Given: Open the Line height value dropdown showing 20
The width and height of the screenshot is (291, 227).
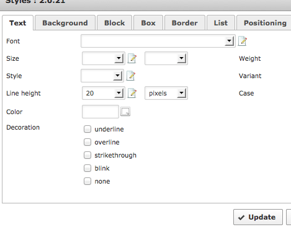Looking at the screenshot, I should [x=104, y=93].
